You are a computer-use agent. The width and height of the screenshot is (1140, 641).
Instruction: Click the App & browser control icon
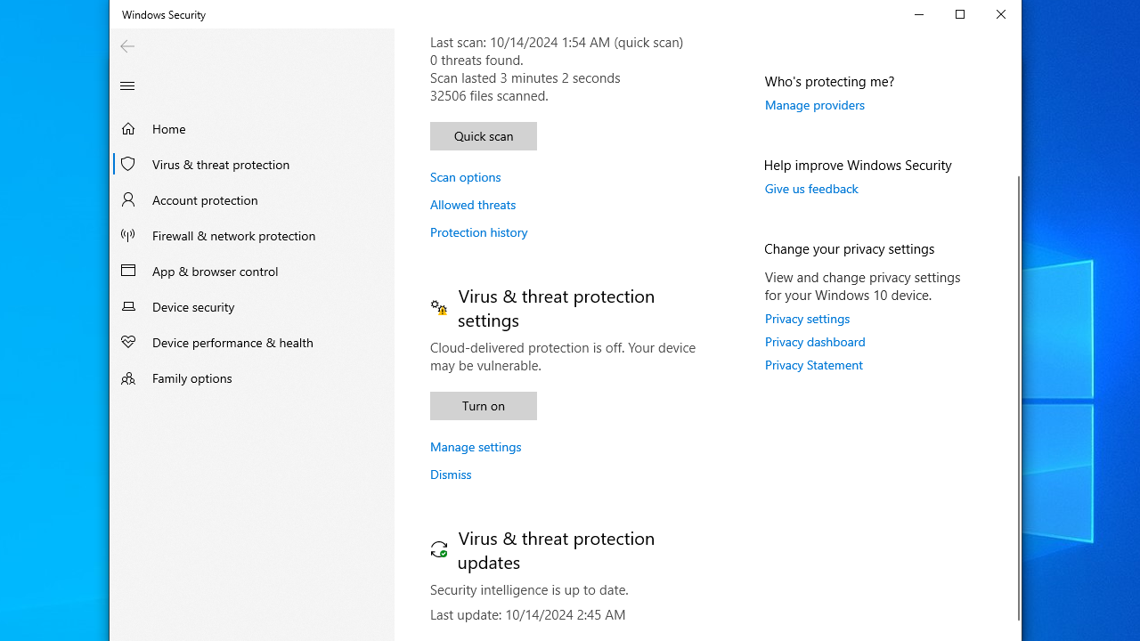click(128, 271)
